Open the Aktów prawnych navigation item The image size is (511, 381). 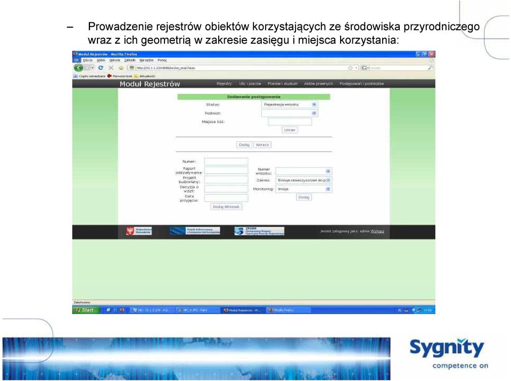pyautogui.click(x=318, y=84)
